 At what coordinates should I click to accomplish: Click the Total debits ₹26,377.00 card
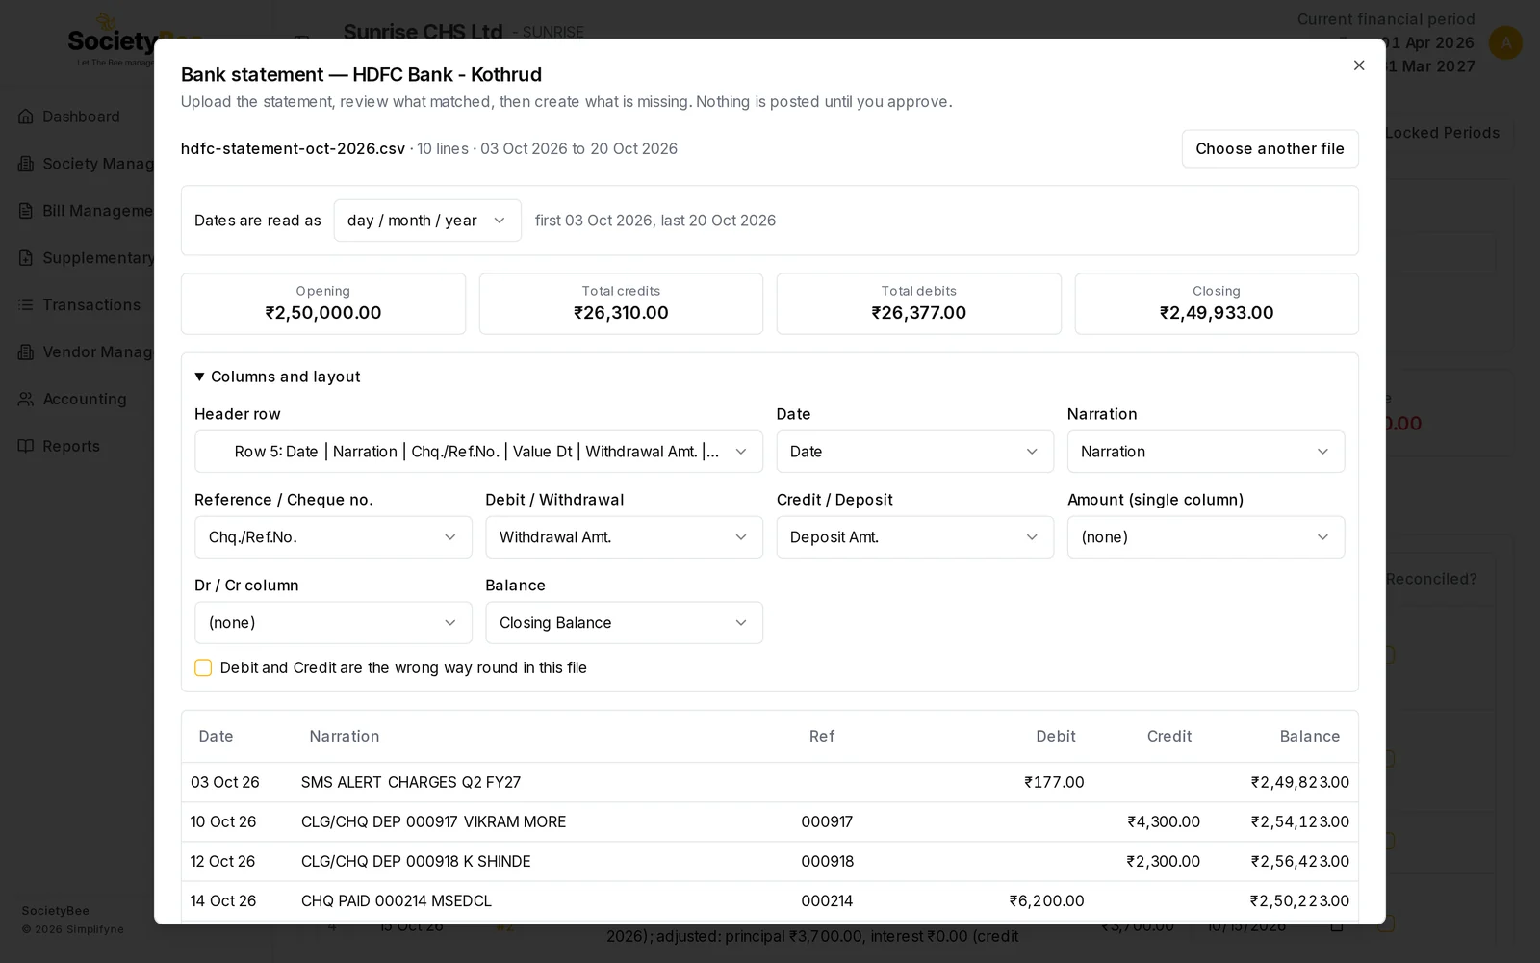click(x=919, y=304)
